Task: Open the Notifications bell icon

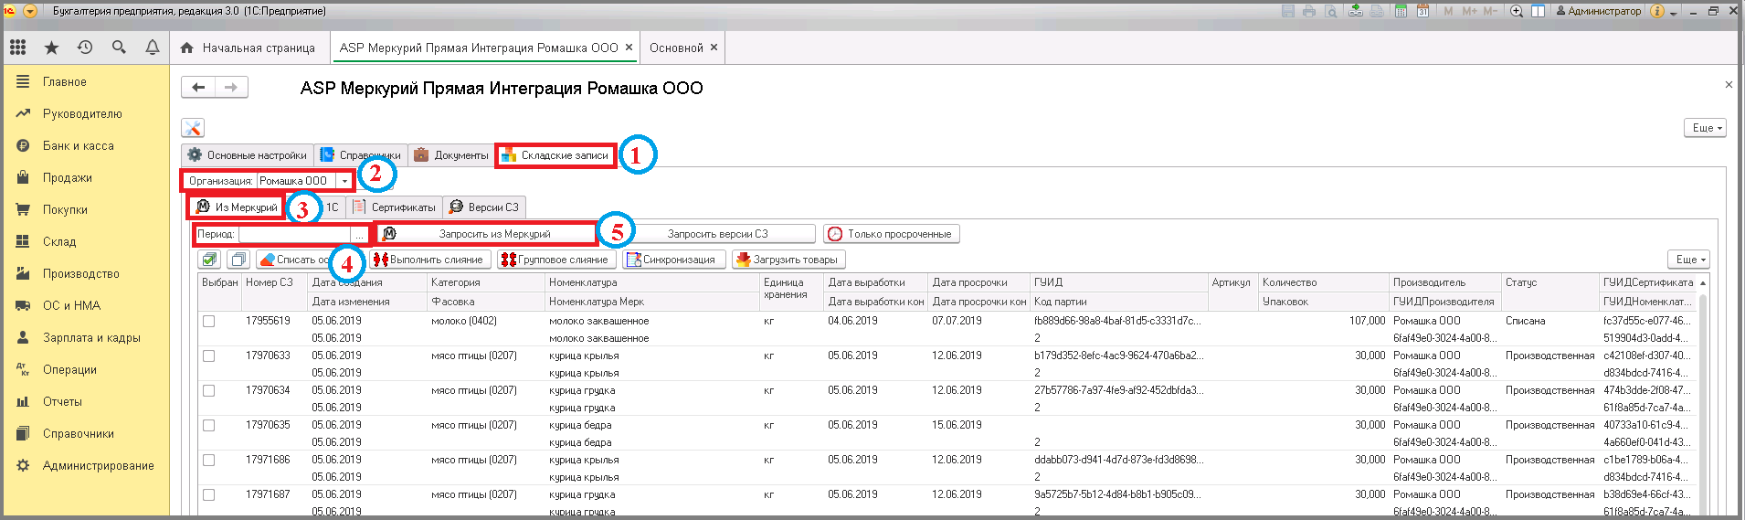Action: tap(153, 48)
